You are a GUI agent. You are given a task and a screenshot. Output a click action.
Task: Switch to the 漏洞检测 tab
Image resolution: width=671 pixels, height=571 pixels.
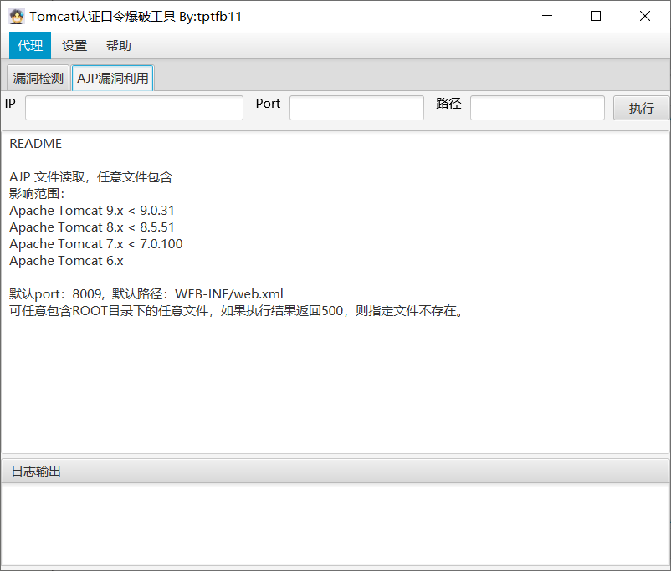pos(38,79)
